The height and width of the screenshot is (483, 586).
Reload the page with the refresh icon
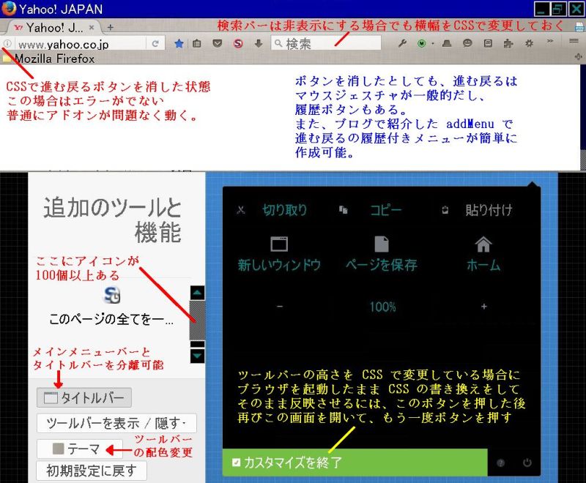click(x=155, y=44)
